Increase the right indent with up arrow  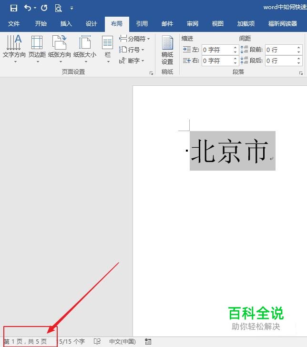(x=235, y=59)
